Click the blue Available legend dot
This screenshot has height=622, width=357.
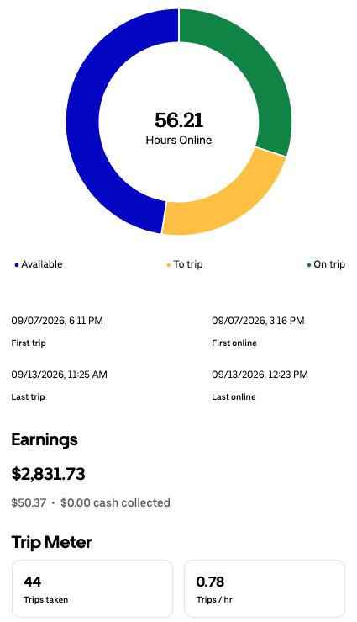click(x=17, y=265)
